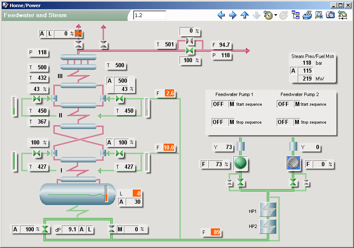
Task: Click the drum pressure value P 118
Action: tap(42, 53)
